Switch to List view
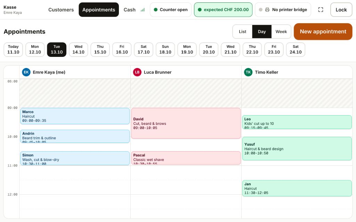Viewport: 356px width, 222px height. tap(242, 32)
